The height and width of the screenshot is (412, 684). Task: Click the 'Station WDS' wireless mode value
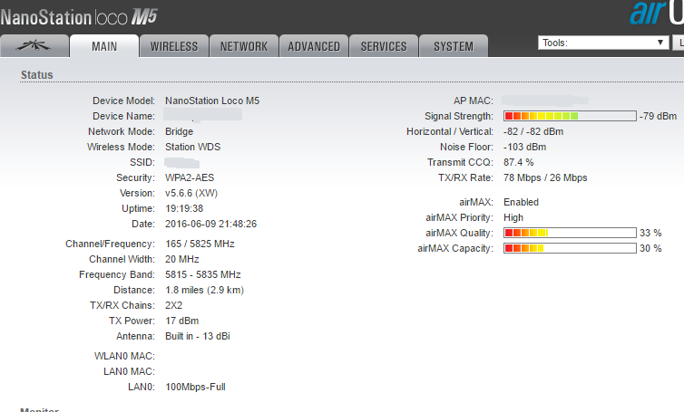(193, 147)
